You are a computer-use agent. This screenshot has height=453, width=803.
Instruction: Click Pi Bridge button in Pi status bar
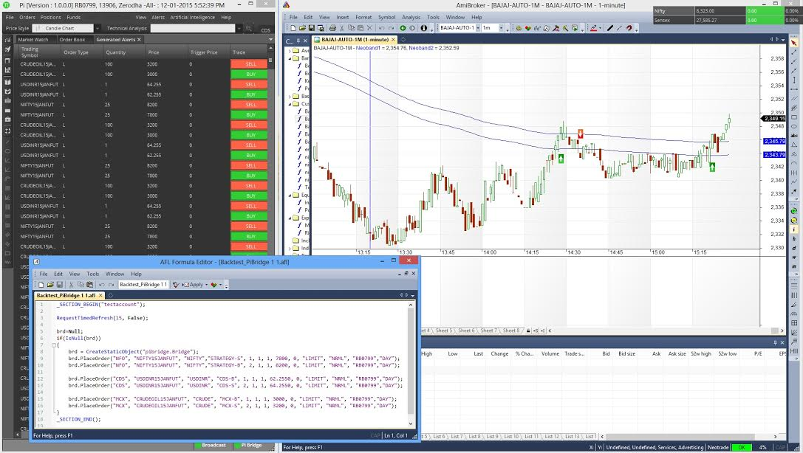251,446
